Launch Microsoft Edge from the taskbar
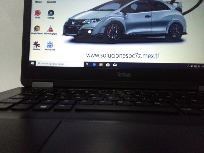This screenshot has height=153, width=204. [94, 64]
